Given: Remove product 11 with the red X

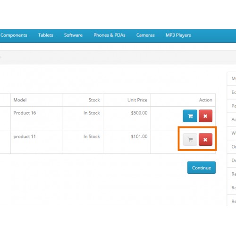Looking at the screenshot, I should pos(205,140).
